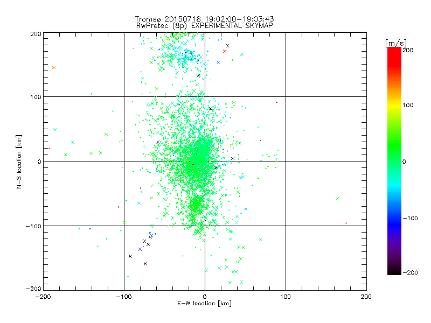
Task: Click the y-axis tick label '100'
Action: [36, 97]
